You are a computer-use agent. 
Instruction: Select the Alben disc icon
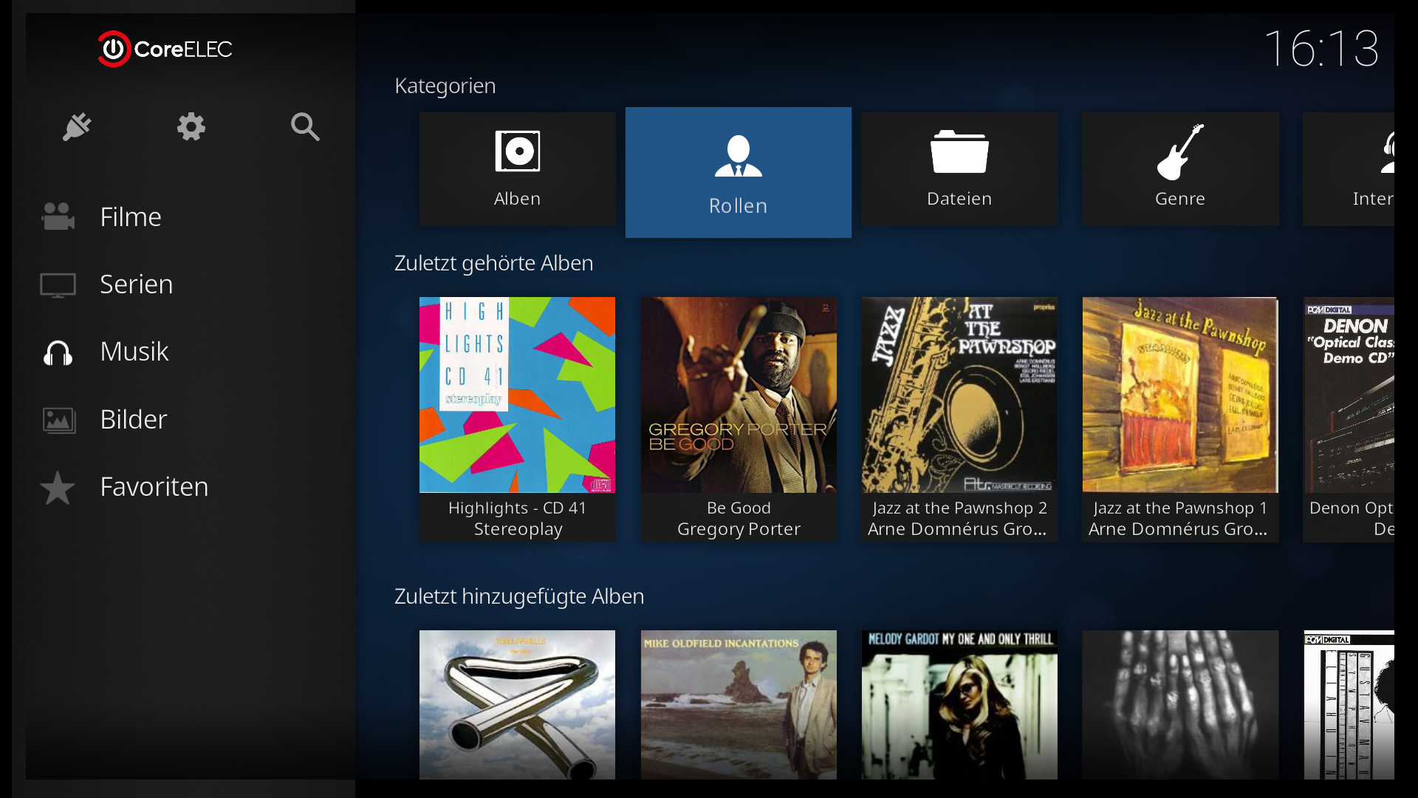pyautogui.click(x=518, y=151)
